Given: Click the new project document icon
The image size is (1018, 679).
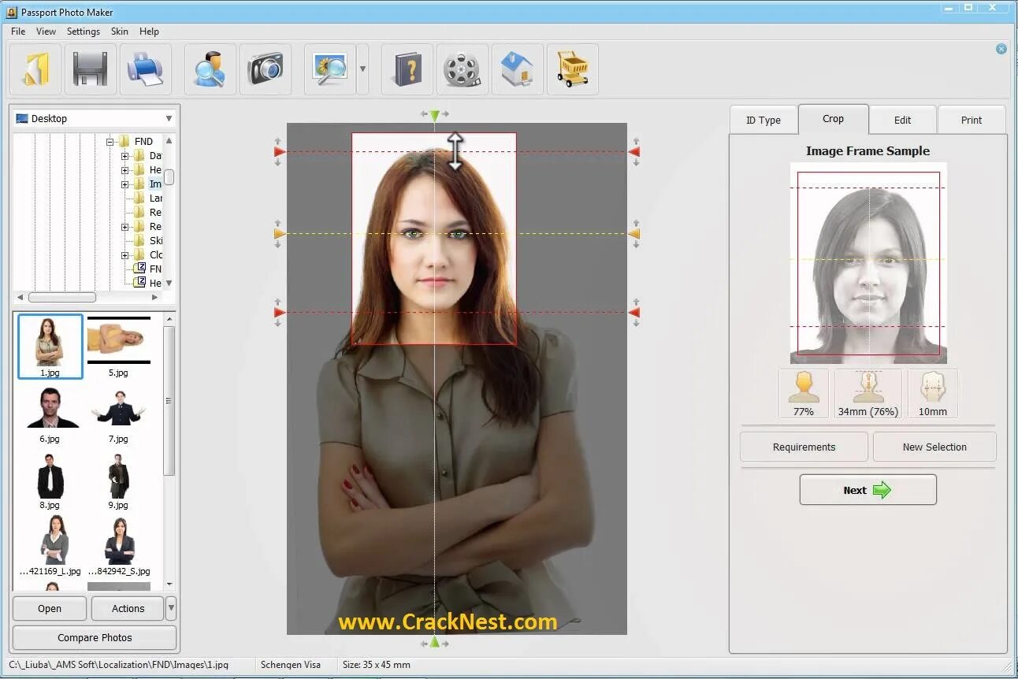Looking at the screenshot, I should click(35, 69).
